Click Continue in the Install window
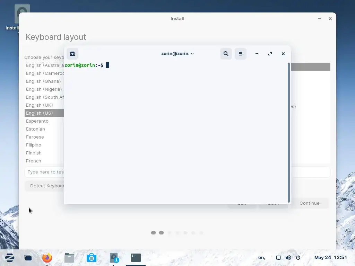Viewport: 355px width, 266px height. click(309, 203)
